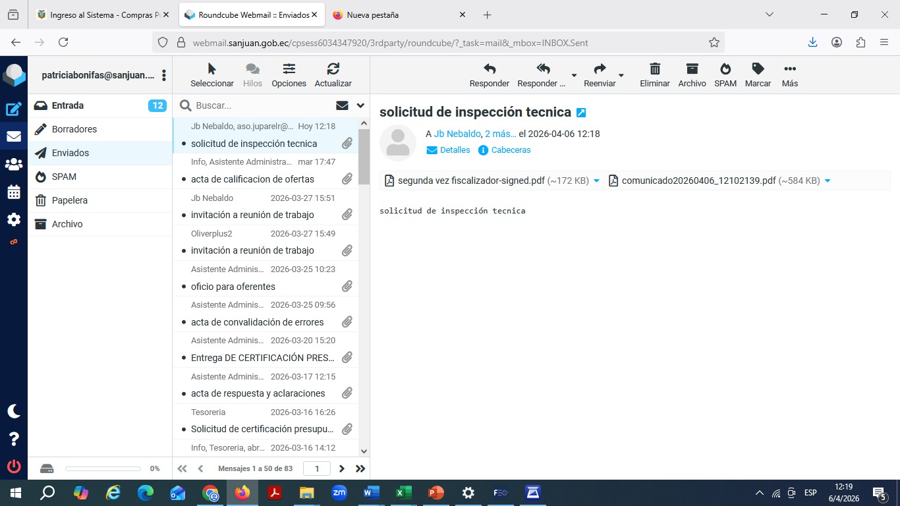Go to next page of messages
The image size is (900, 506).
[341, 468]
